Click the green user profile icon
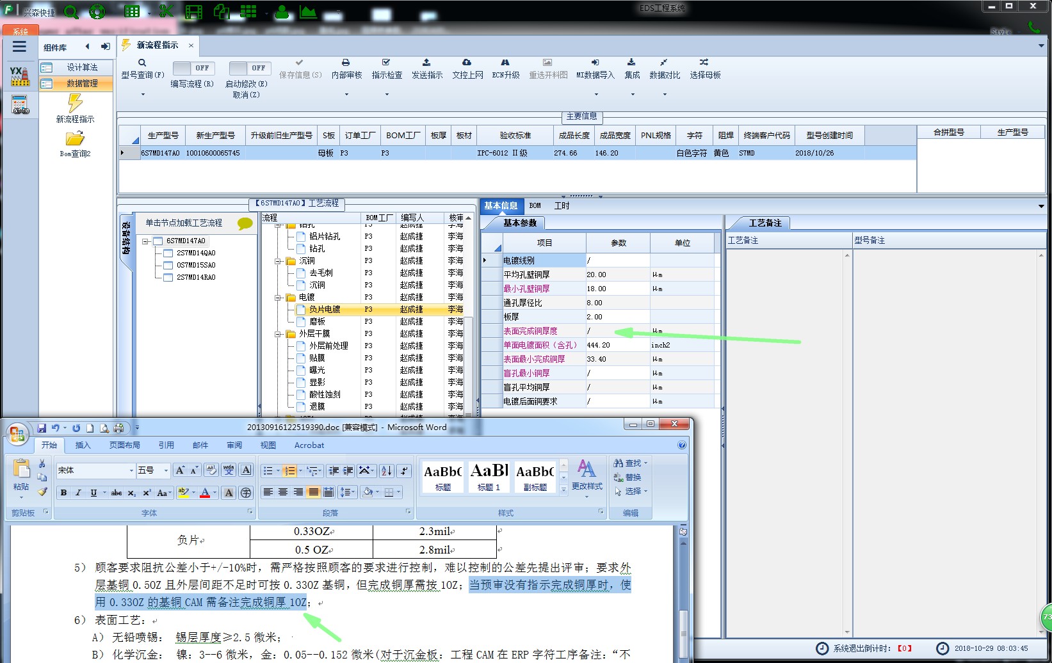 coord(282,12)
